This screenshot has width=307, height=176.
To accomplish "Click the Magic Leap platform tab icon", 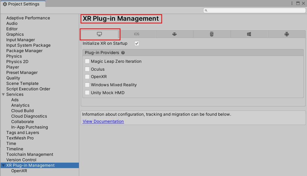I will (174, 34).
